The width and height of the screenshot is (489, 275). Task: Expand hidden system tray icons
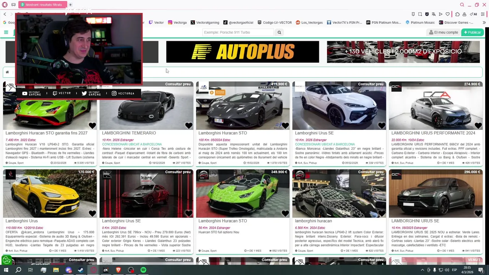point(422,270)
